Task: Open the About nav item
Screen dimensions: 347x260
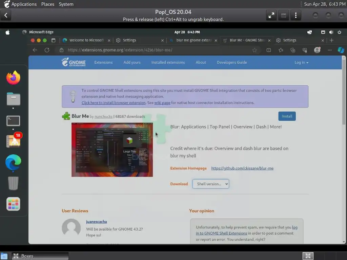Action: click(201, 62)
